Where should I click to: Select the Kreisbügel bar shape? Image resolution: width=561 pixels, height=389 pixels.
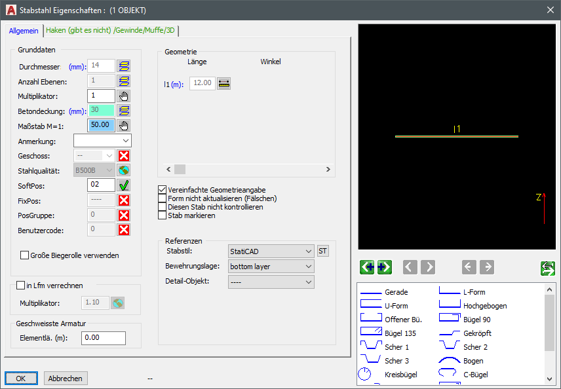[x=389, y=375]
